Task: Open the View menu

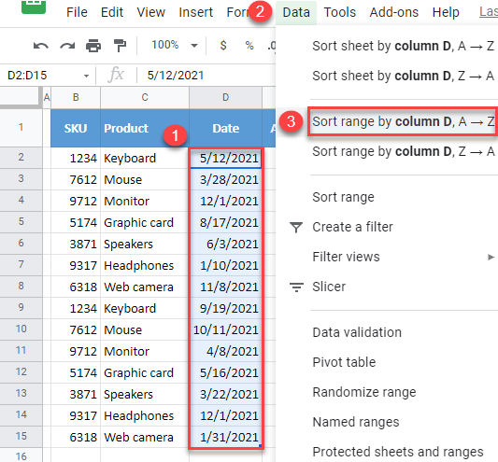Action: (150, 12)
